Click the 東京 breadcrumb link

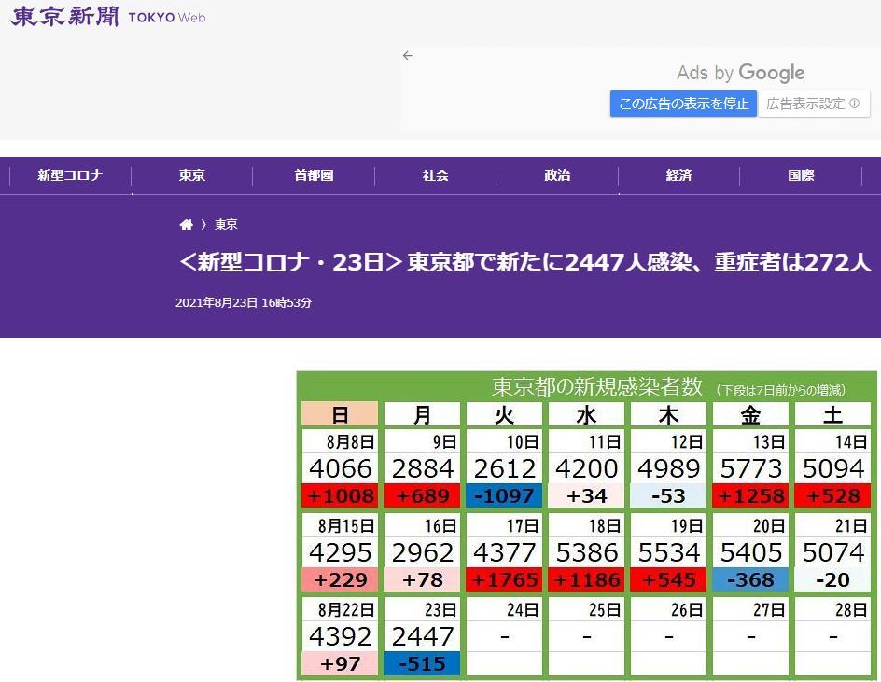point(226,225)
